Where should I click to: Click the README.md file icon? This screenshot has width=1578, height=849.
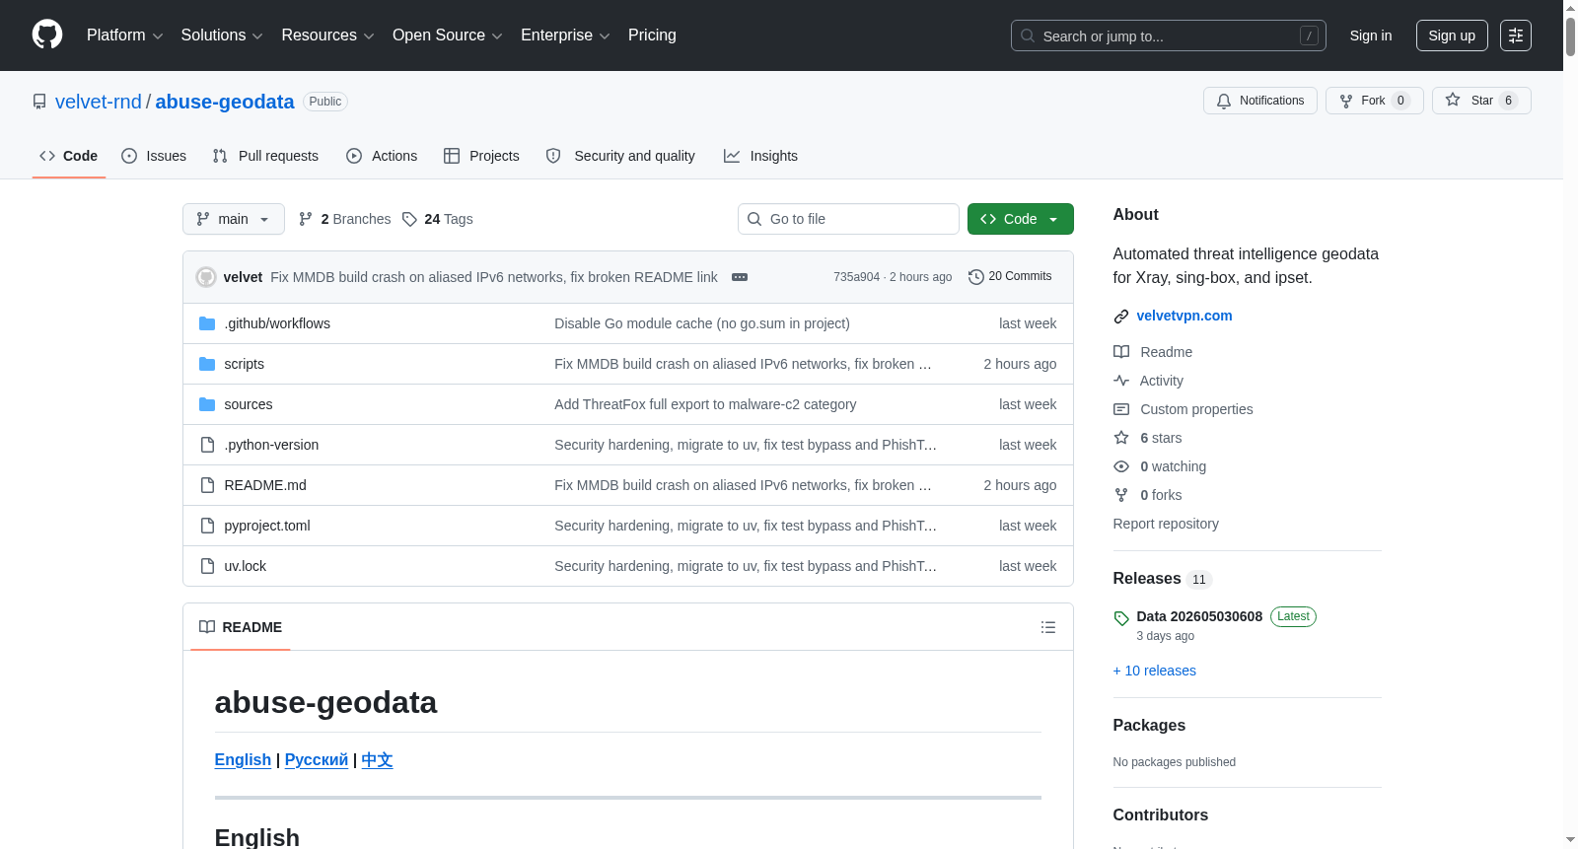(207, 485)
